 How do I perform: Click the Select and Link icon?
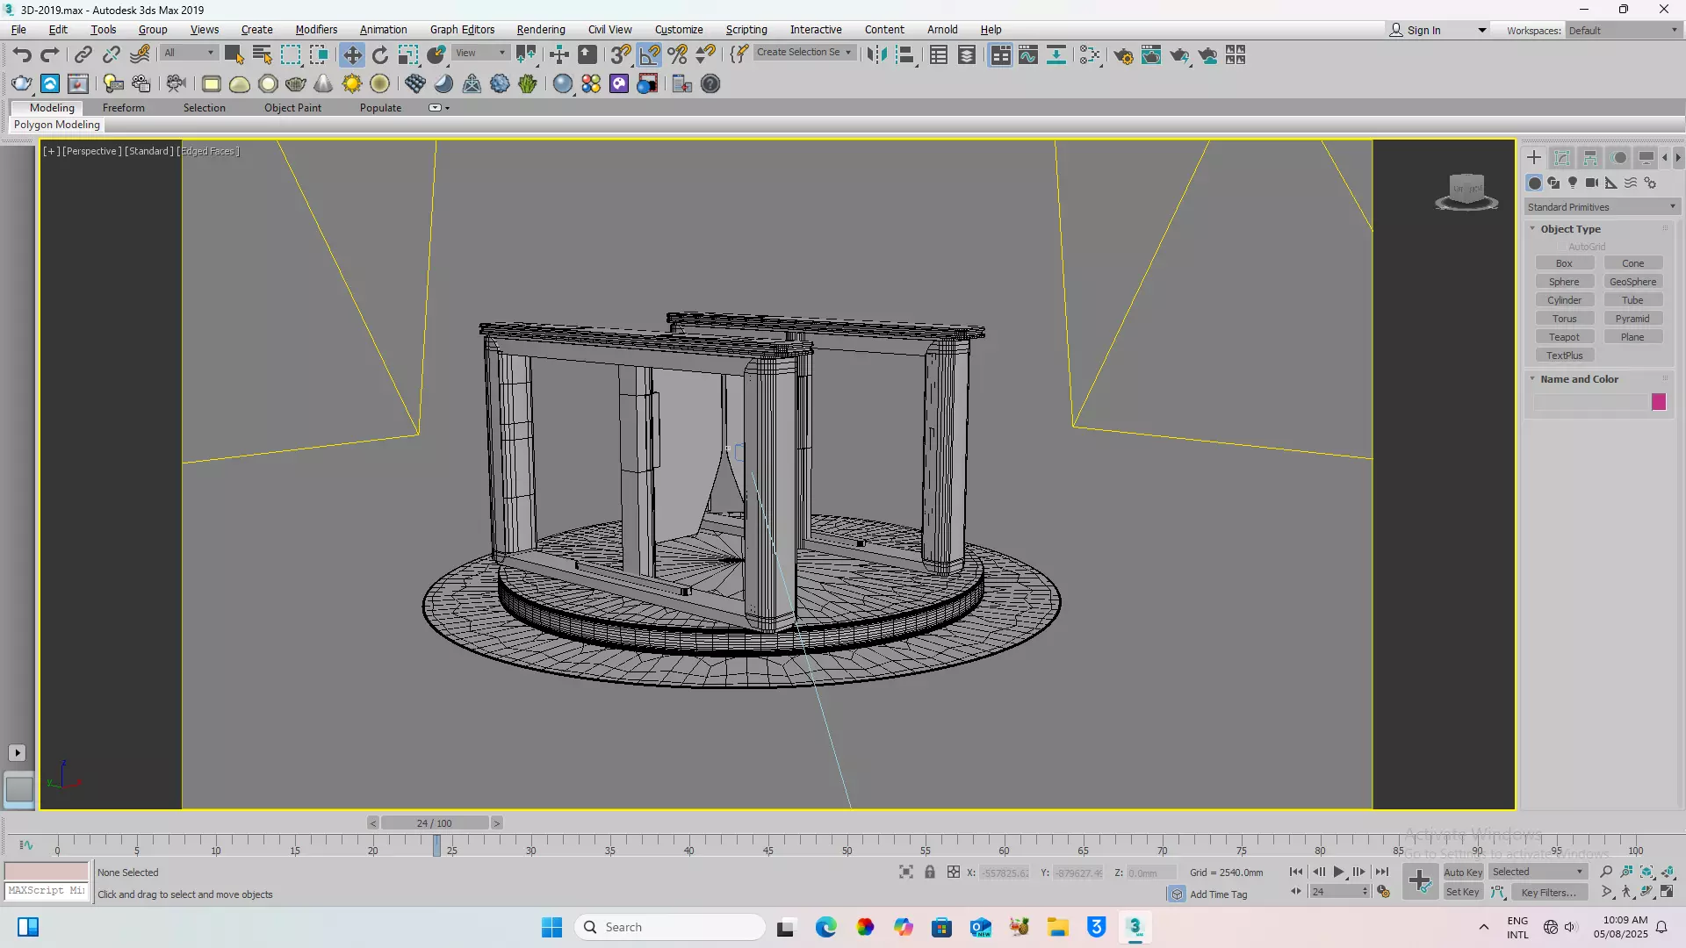click(83, 55)
